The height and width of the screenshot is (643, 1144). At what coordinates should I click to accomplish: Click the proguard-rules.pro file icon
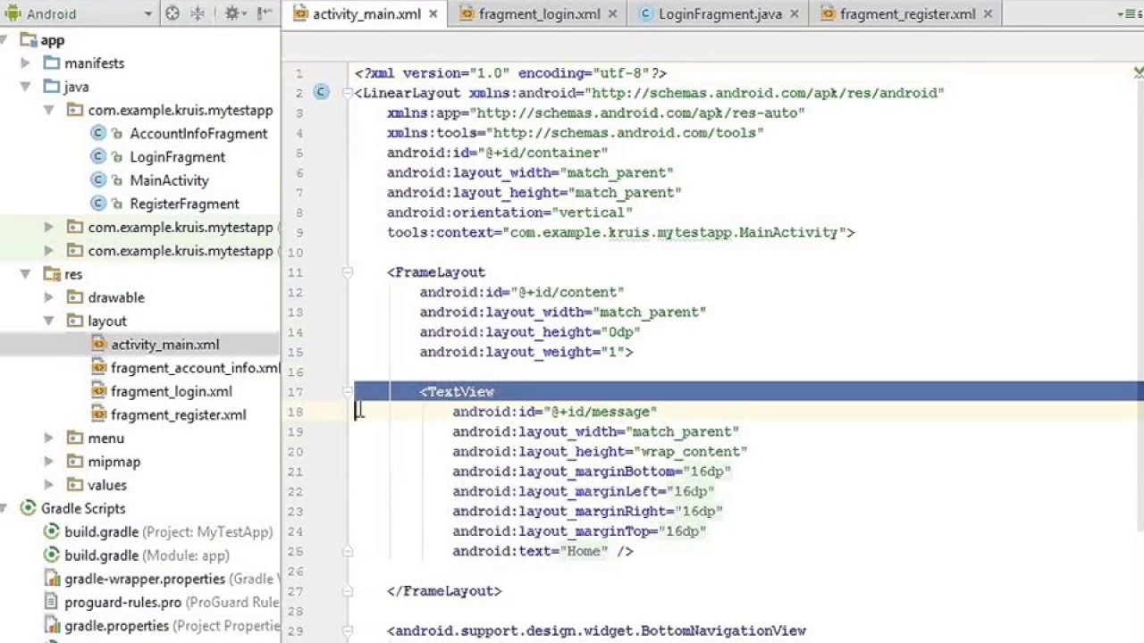(x=52, y=602)
